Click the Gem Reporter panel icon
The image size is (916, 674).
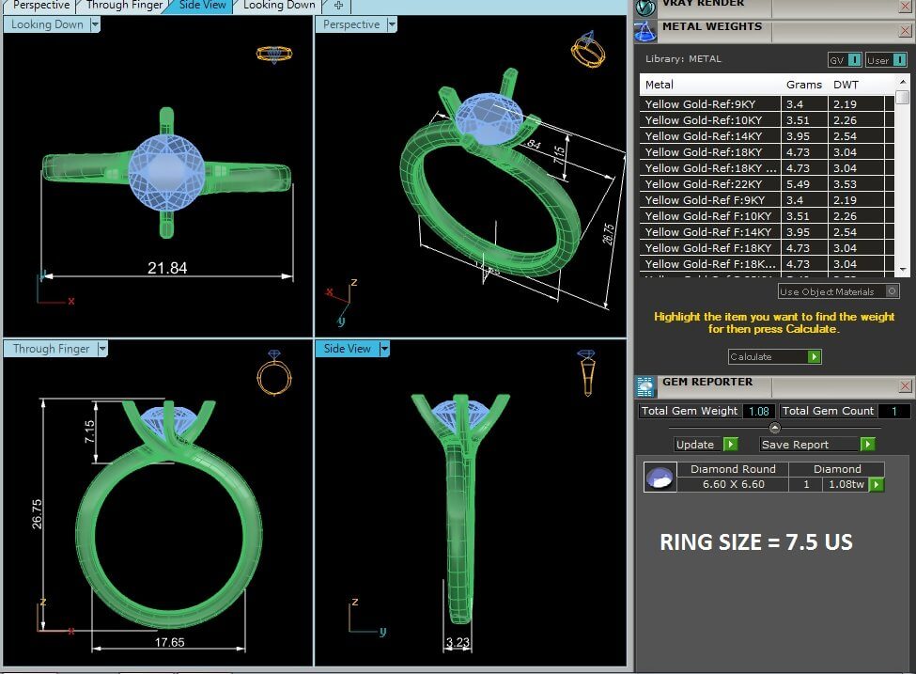click(645, 386)
